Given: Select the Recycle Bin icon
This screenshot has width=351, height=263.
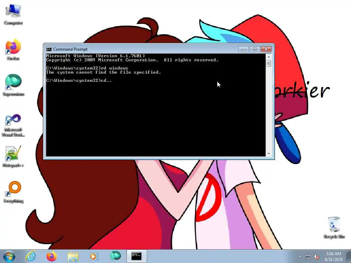Looking at the screenshot, I should tap(334, 228).
